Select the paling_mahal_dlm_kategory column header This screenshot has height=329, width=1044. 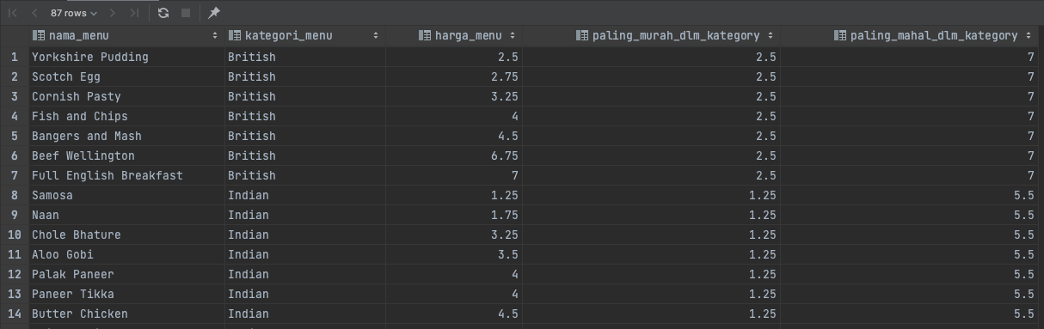click(x=910, y=36)
